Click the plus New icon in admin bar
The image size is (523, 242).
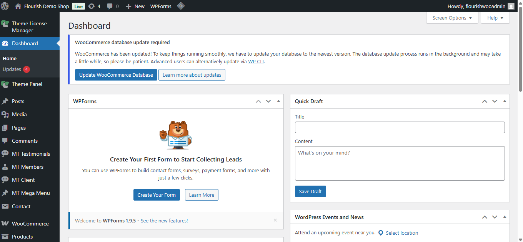click(x=128, y=7)
